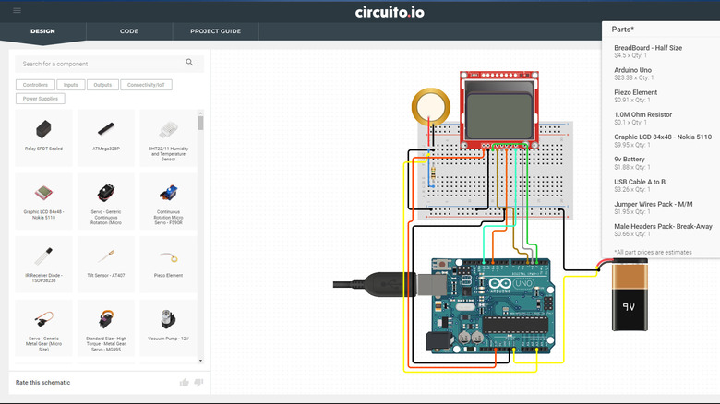This screenshot has width=720, height=404.
Task: Click the thumbs up rating icon
Action: [184, 382]
